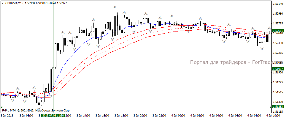
Task: Click the 1.53140 price axis label
Action: [278, 4]
